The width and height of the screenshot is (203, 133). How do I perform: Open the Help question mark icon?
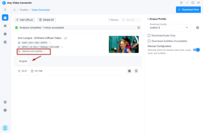pos(5,110)
